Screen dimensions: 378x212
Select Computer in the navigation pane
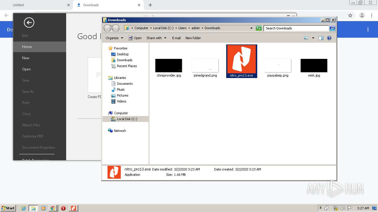(x=118, y=113)
